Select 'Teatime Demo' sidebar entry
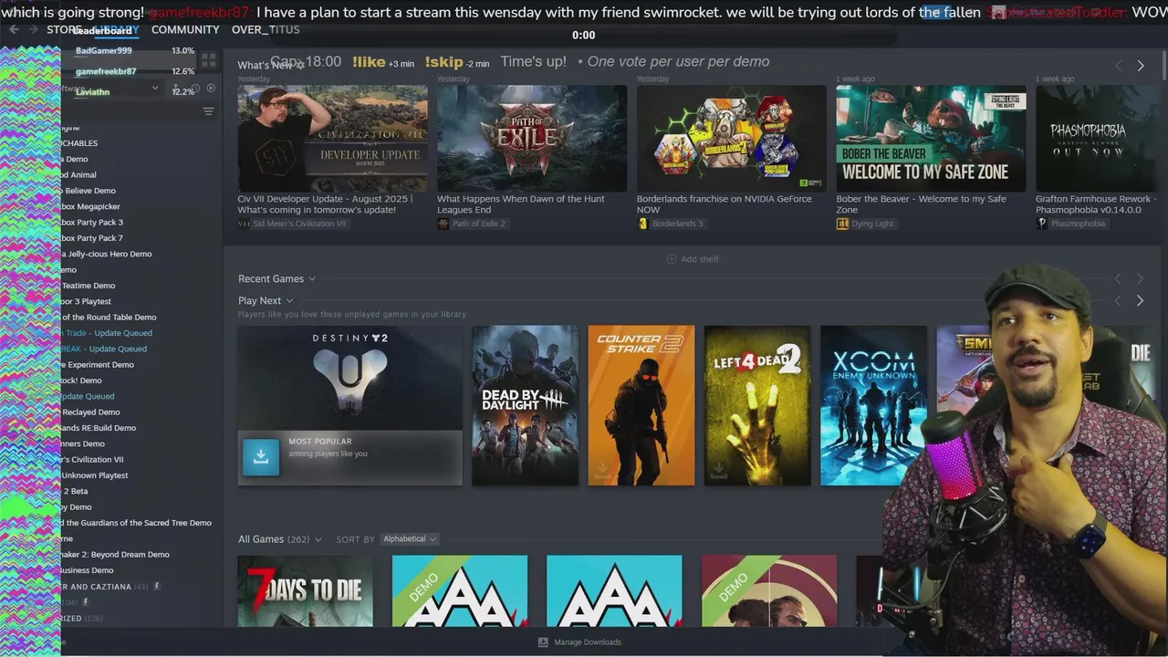1168x657 pixels. click(x=89, y=286)
